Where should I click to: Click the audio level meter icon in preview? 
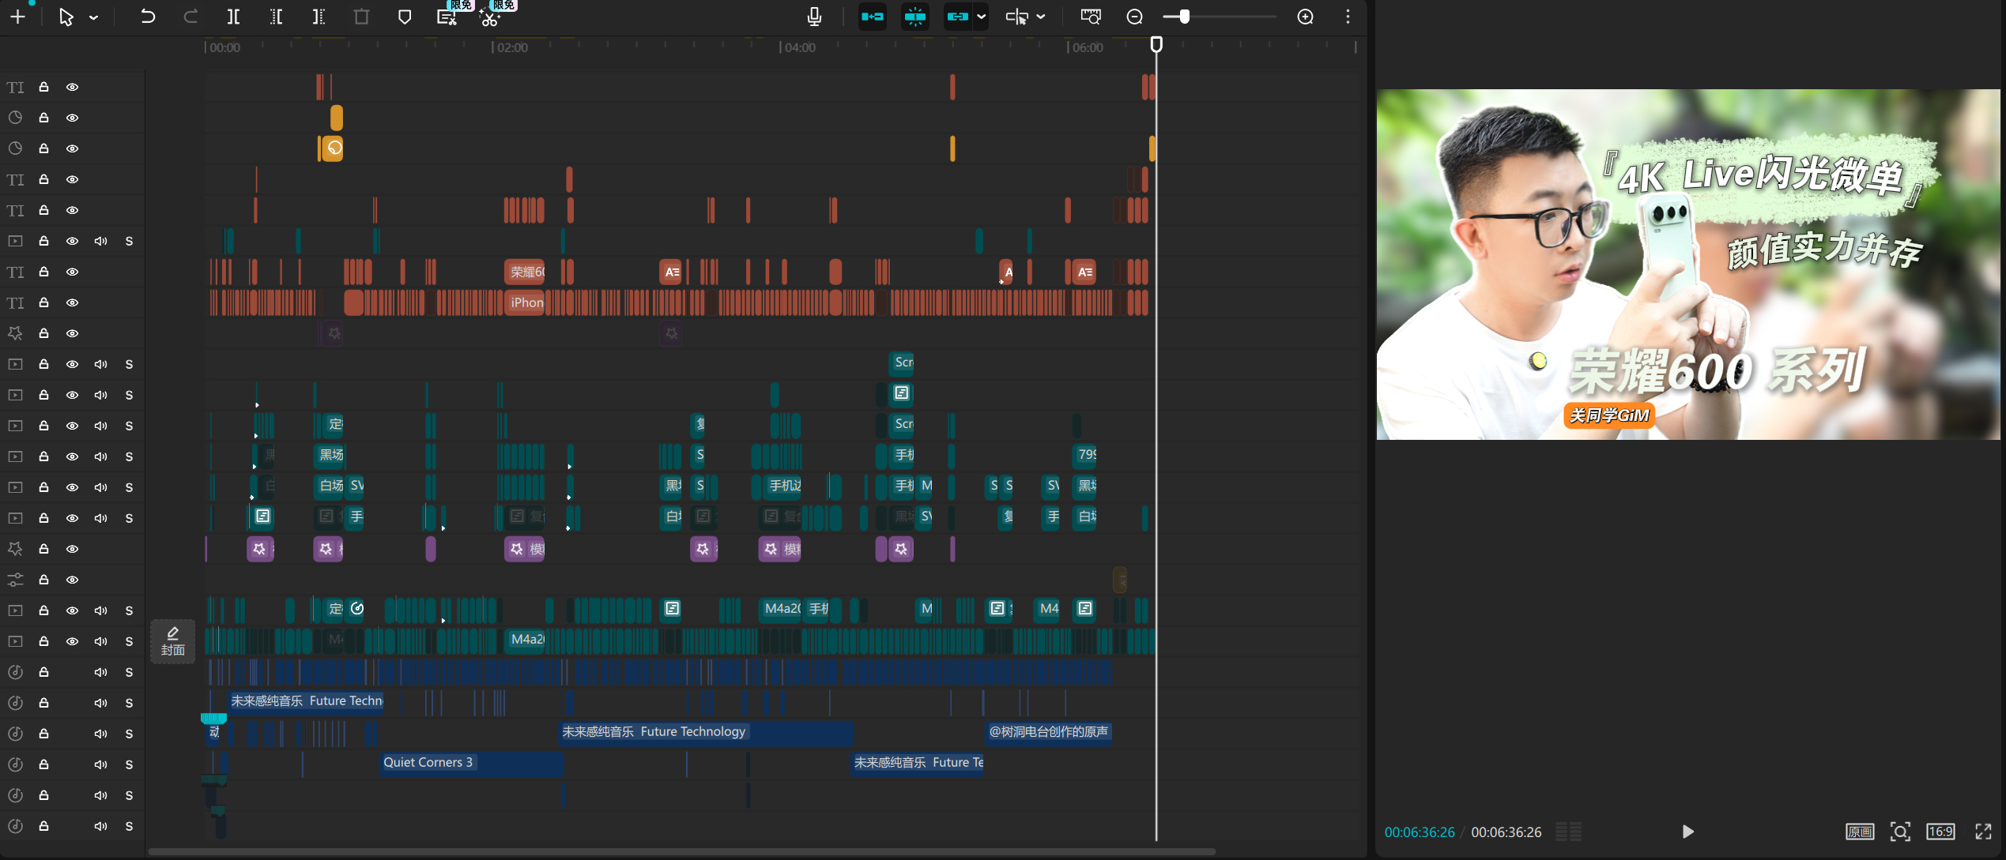(1568, 832)
